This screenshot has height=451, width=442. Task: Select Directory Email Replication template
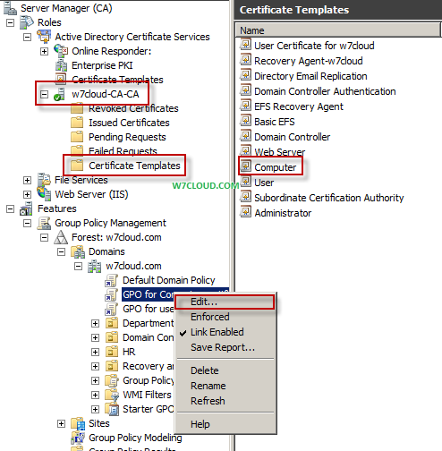[310, 76]
